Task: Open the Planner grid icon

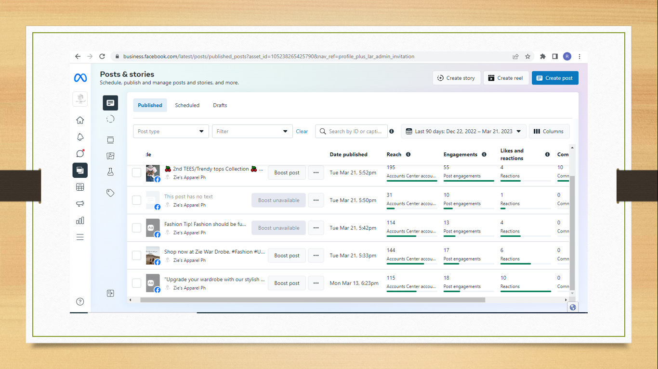Action: [x=80, y=187]
